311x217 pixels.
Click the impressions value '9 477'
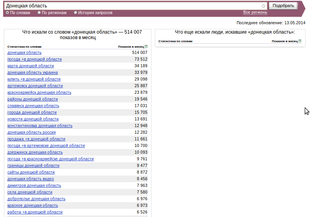coord(142,165)
